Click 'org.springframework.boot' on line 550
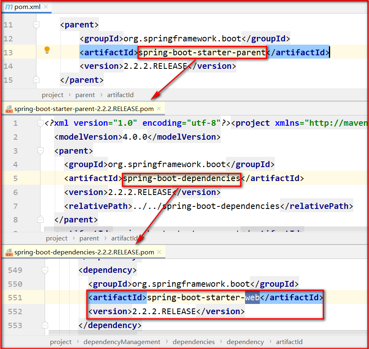Screen dimensions: 369x349 (x=191, y=284)
